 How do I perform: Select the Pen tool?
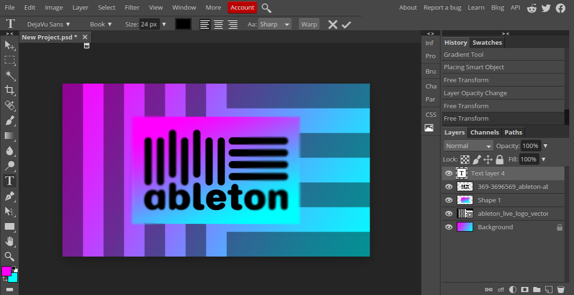10,196
